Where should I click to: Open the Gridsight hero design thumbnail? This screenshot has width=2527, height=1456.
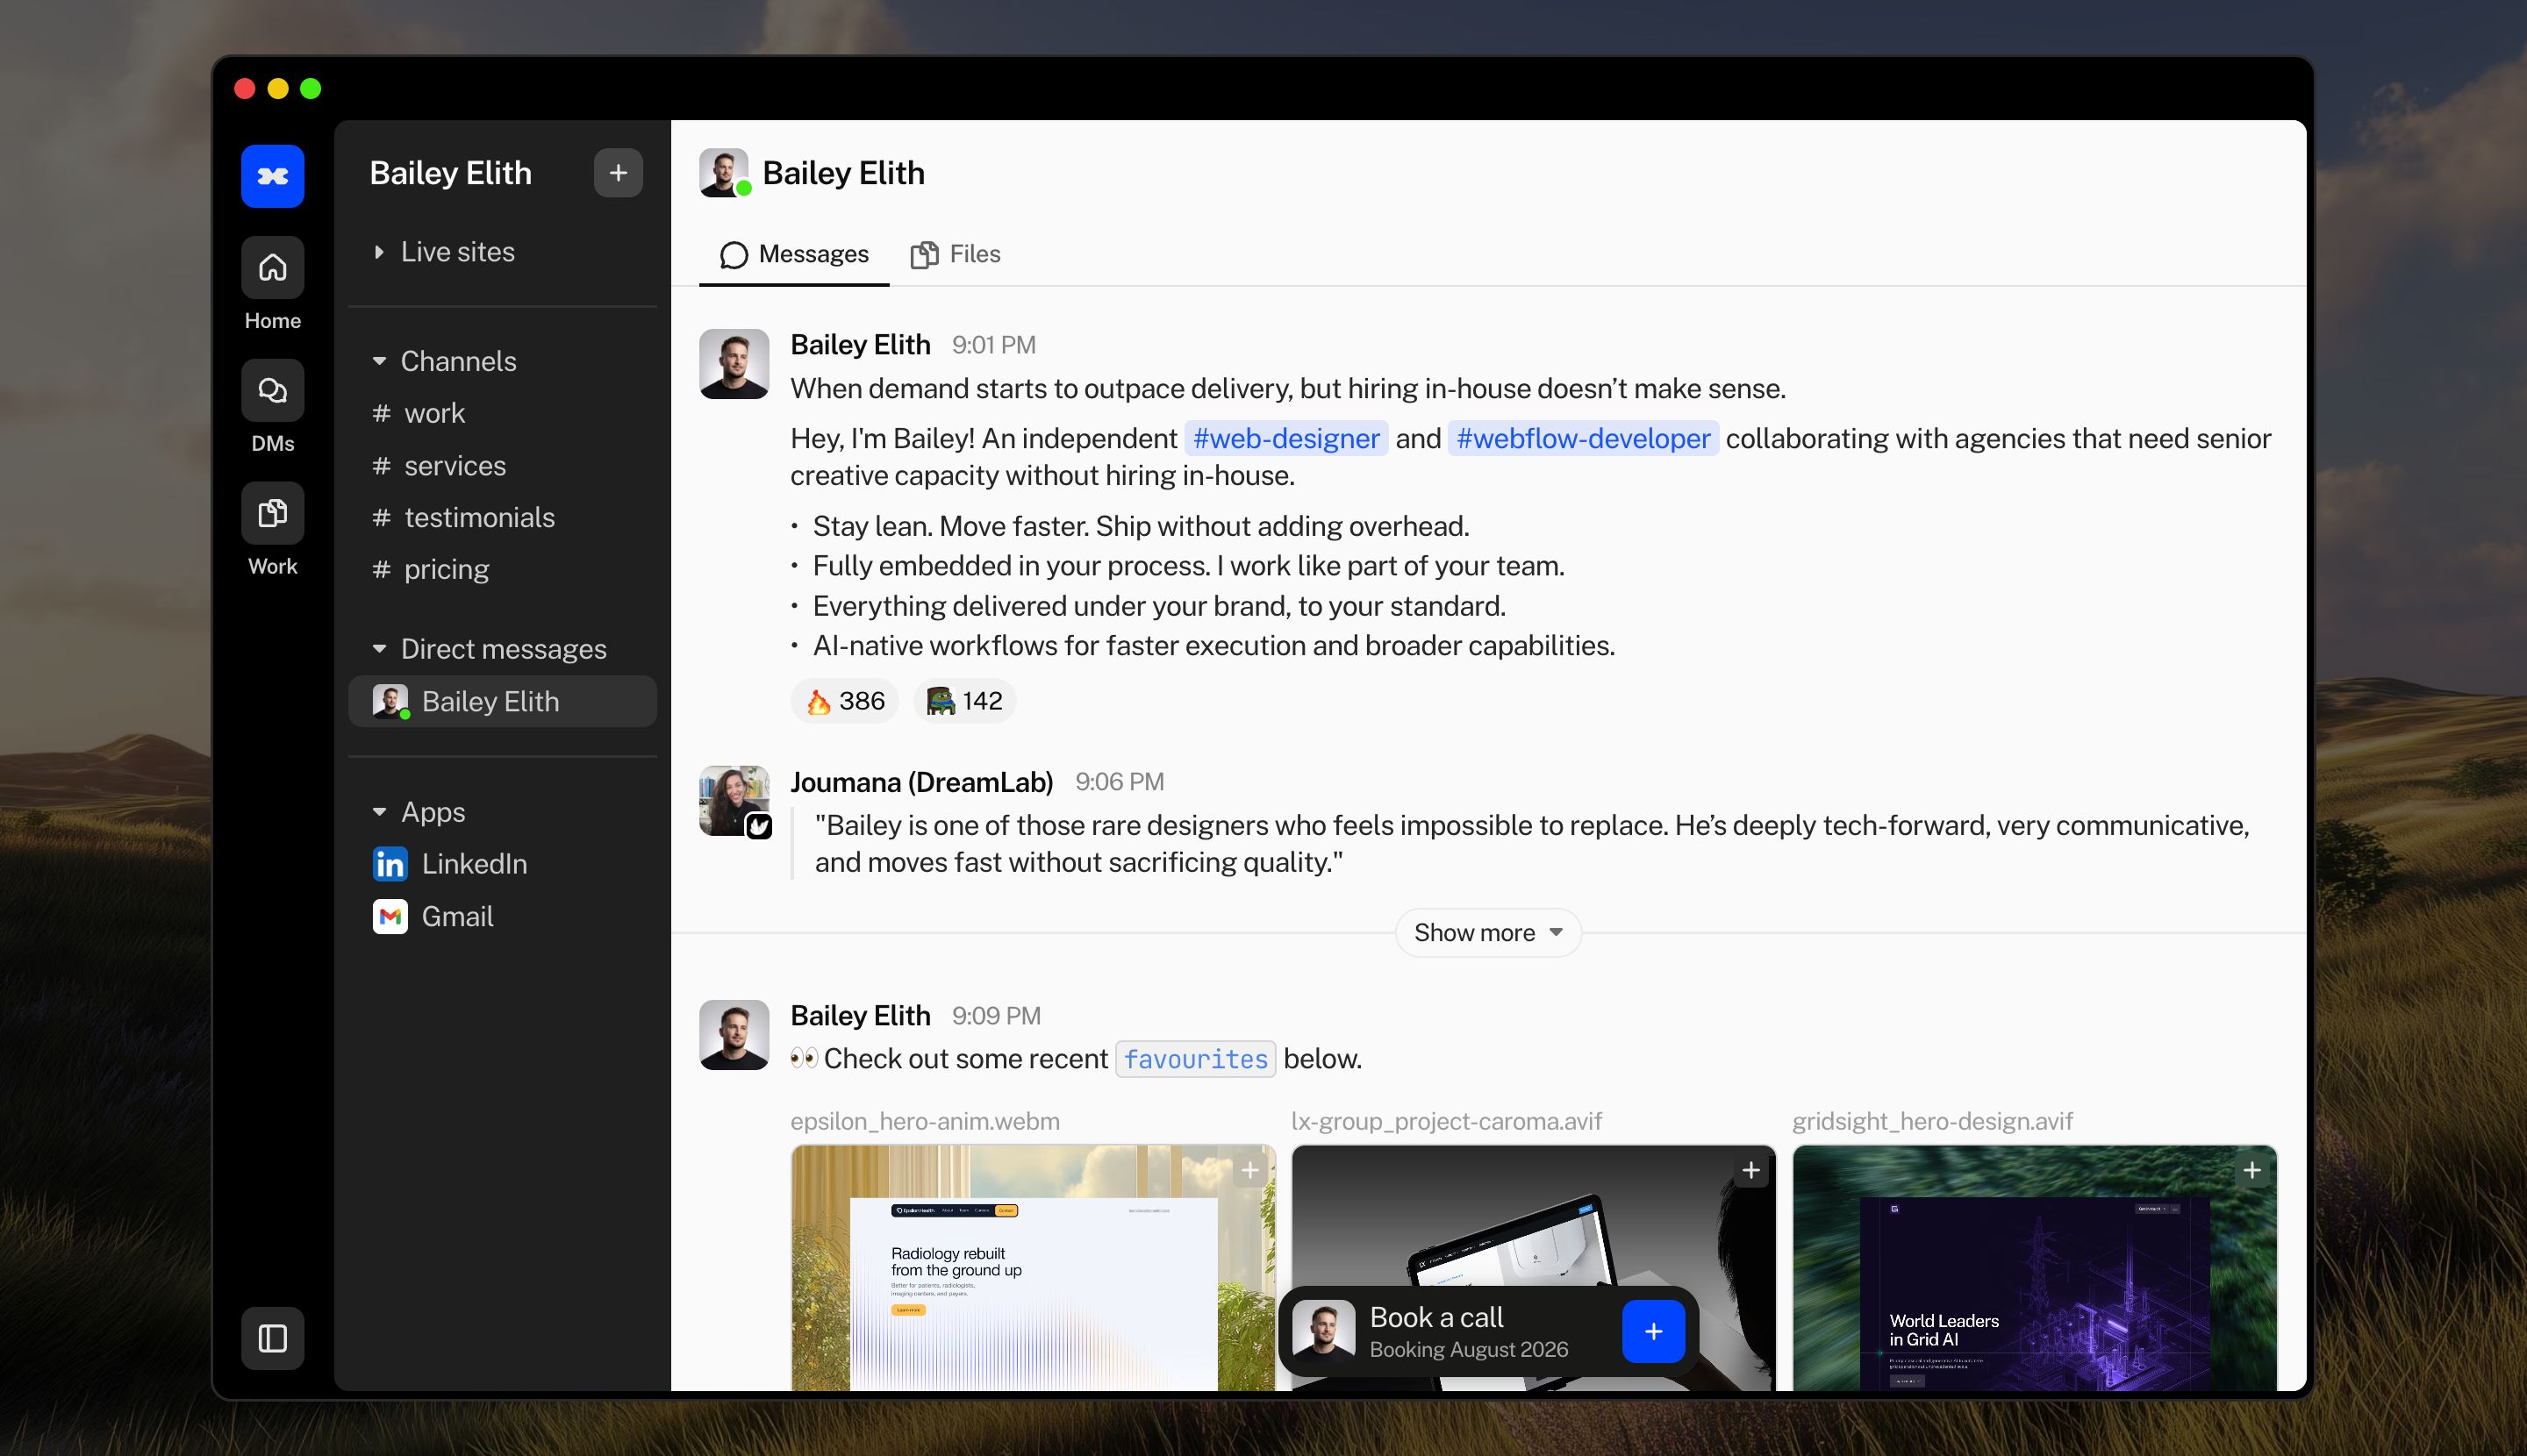pyautogui.click(x=2035, y=1268)
